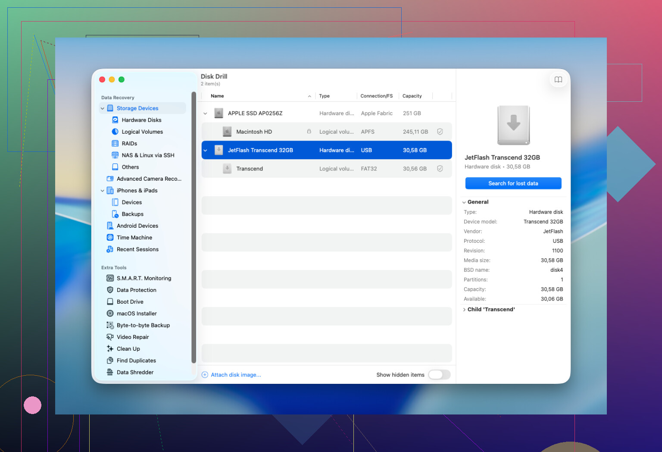662x452 pixels.
Task: Click the Data Shredder icon
Action: [x=110, y=372]
